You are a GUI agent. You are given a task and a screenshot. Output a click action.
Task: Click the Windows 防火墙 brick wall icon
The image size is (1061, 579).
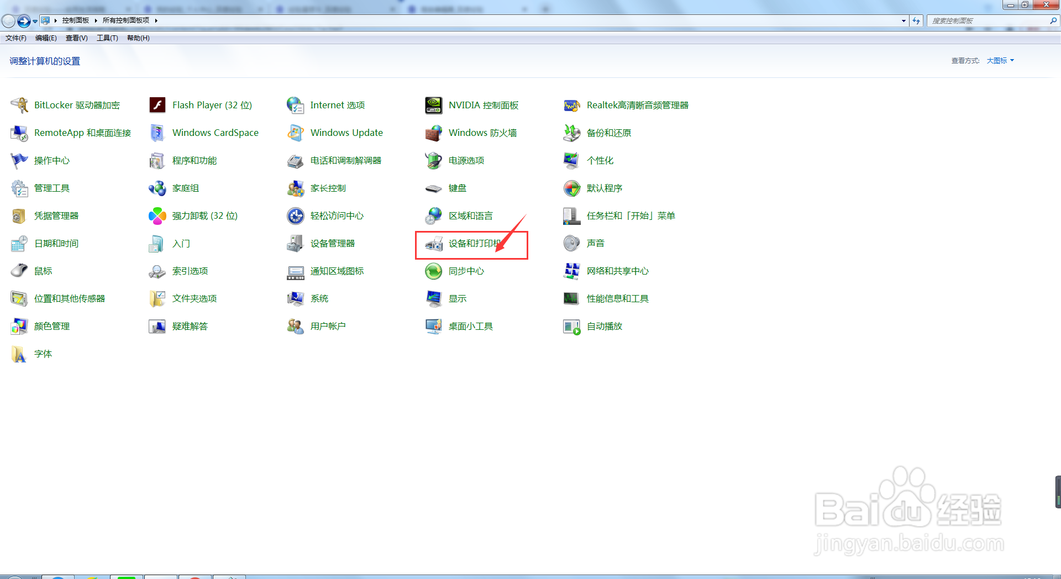(434, 133)
